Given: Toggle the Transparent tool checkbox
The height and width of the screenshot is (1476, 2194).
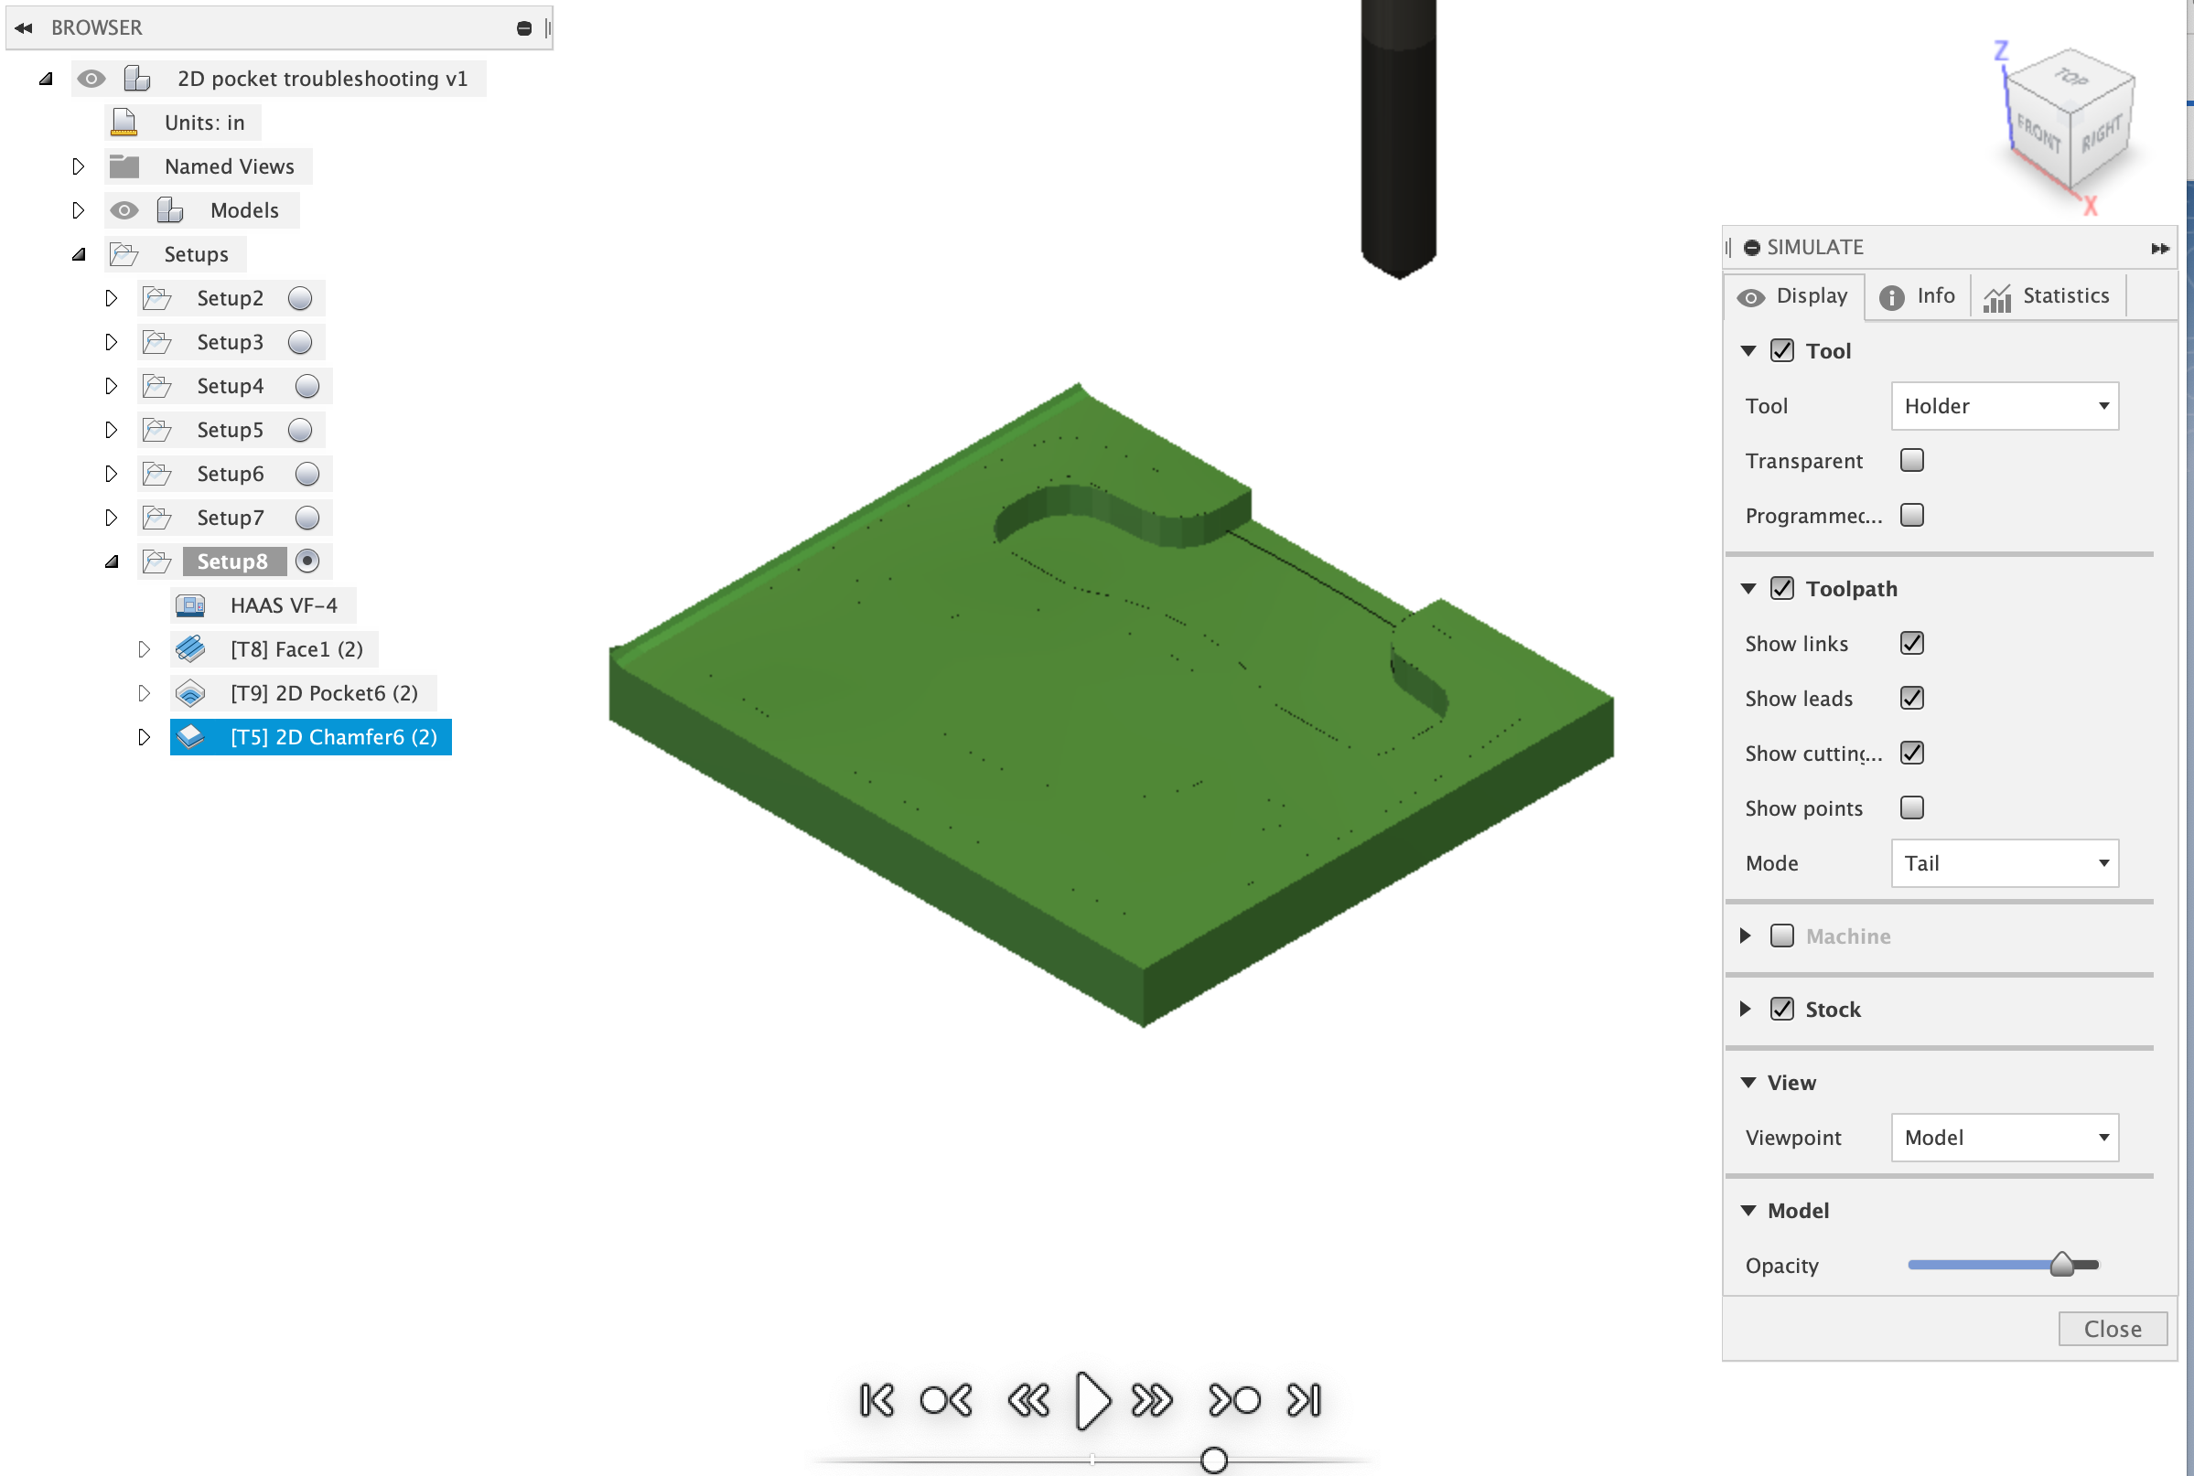Looking at the screenshot, I should click(1911, 460).
